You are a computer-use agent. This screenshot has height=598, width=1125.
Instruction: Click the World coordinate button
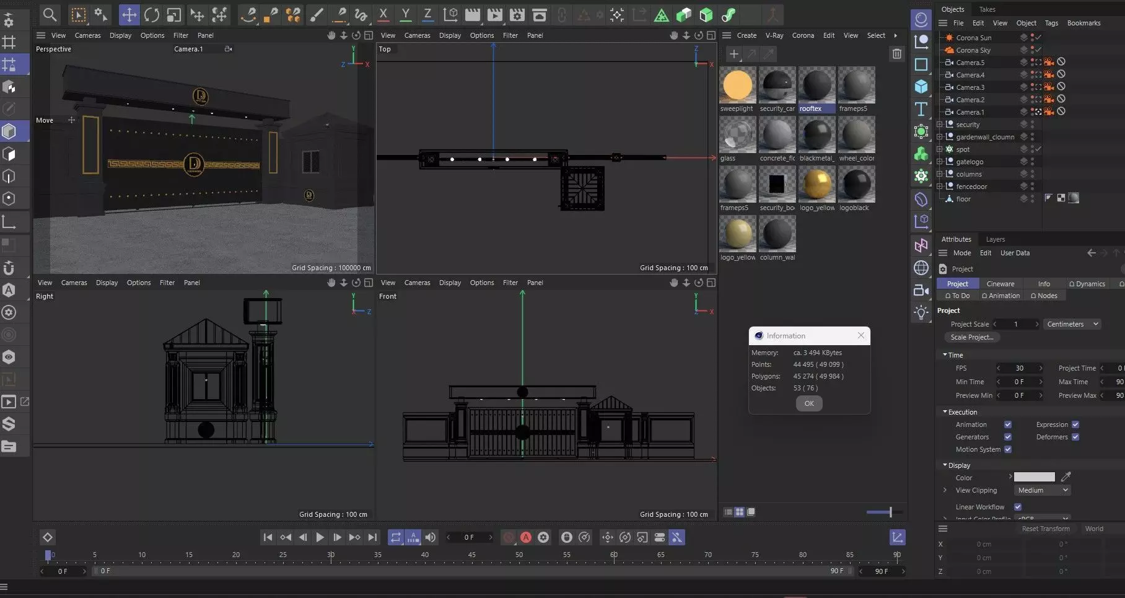point(1094,529)
